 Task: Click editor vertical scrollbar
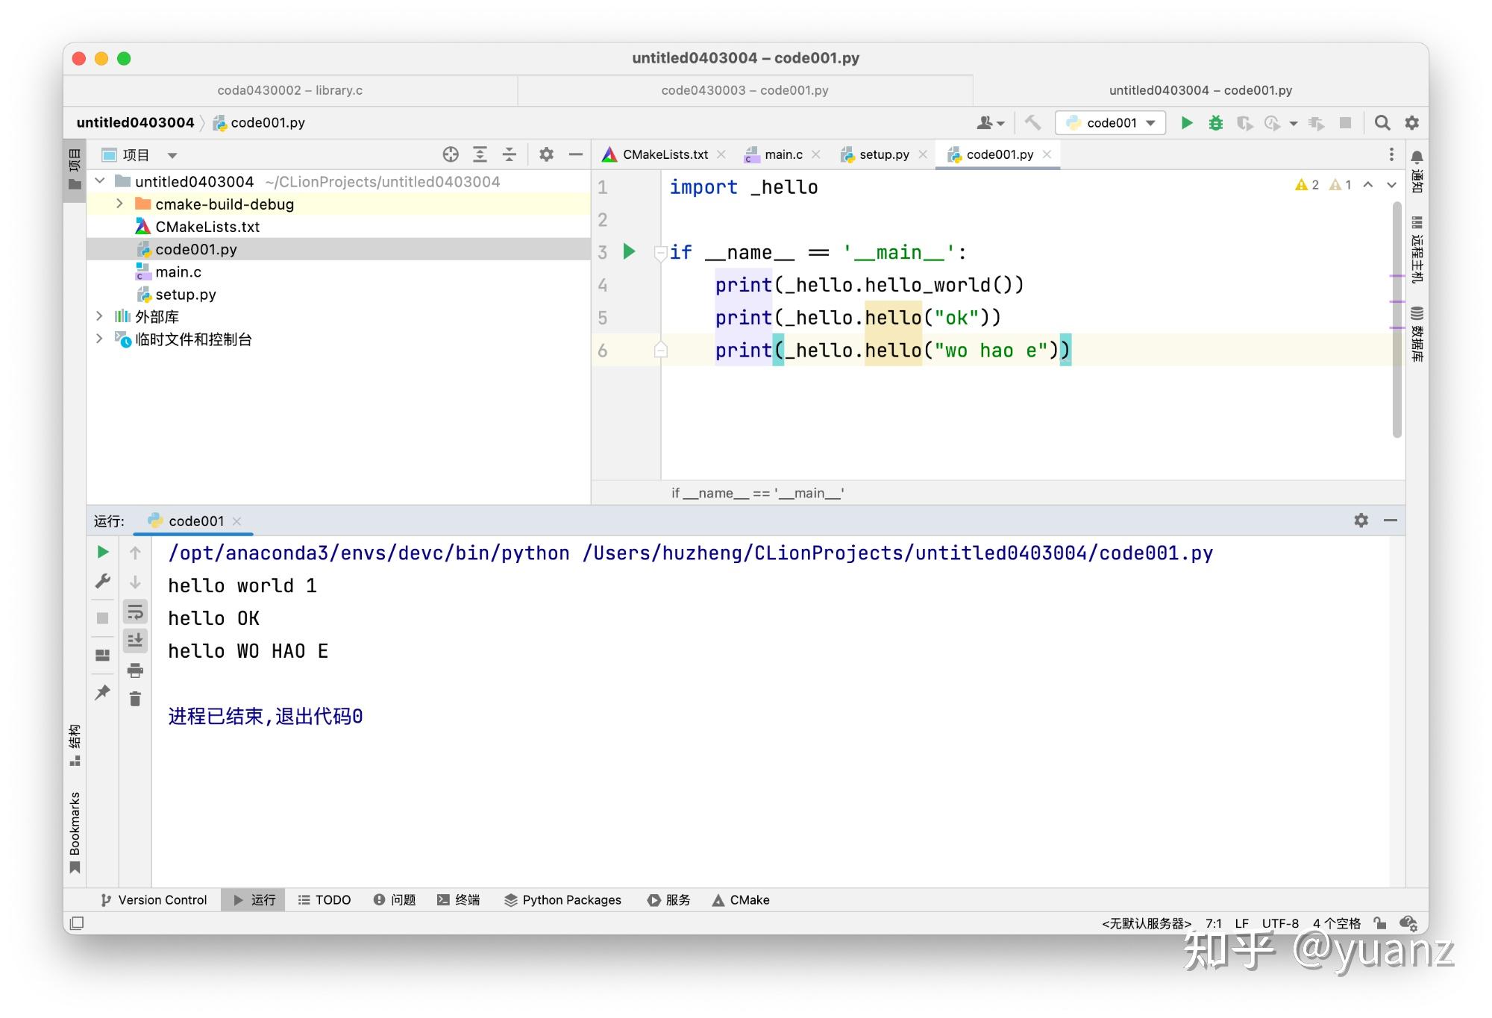coord(1397,320)
